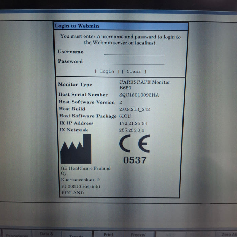The width and height of the screenshot is (237, 237).
Task: Click the 'Kuortaneenkatu 2' address line
Action: point(80,180)
